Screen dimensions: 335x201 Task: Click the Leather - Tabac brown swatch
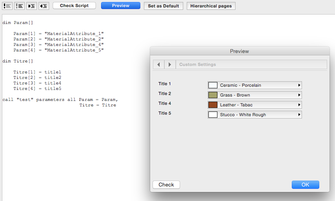[213, 105]
